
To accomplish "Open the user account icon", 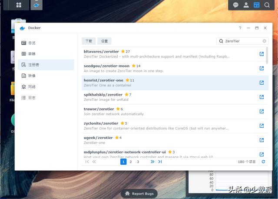I will point(246,5).
